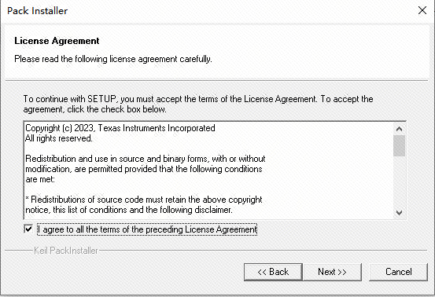The width and height of the screenshot is (435, 297).
Task: Go to previous step with Back button
Action: coord(273,272)
